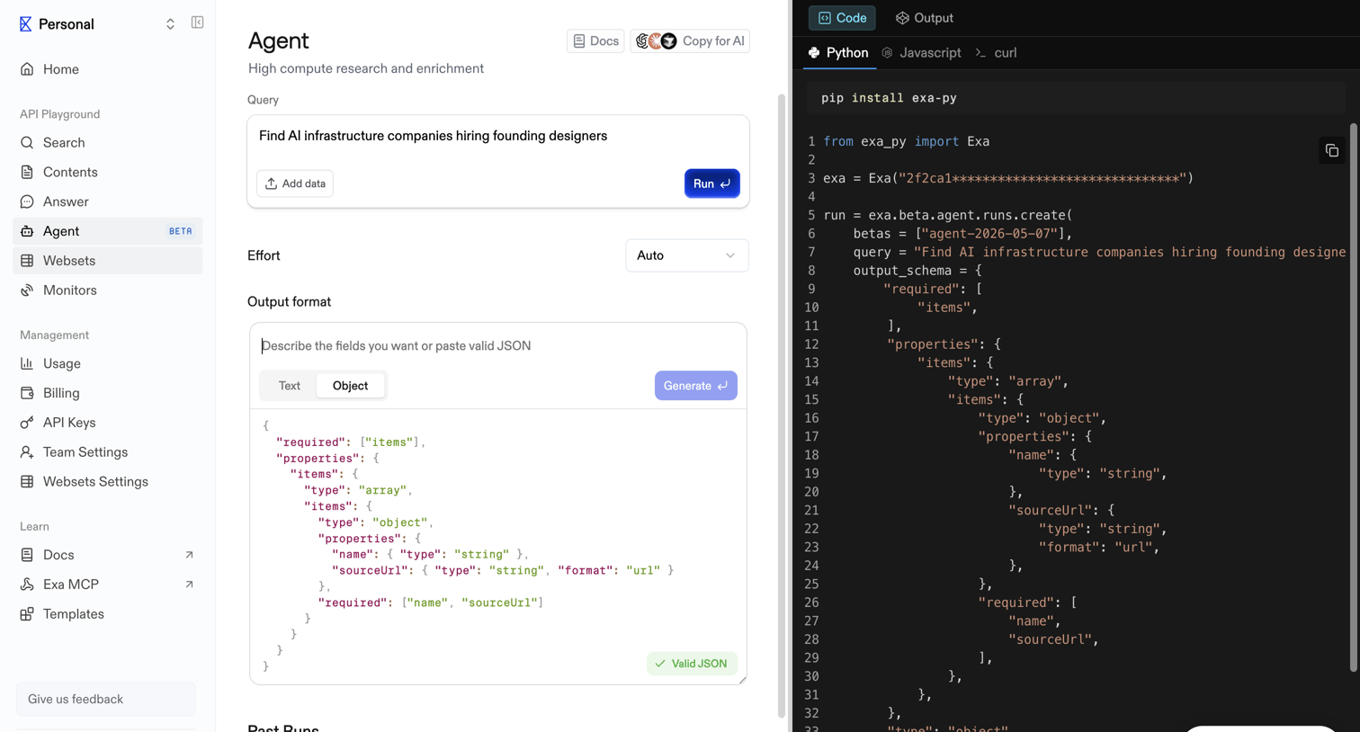
Task: Switch to the Code tab
Action: tap(842, 18)
